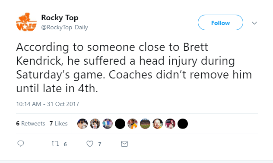Retweet using the retweet arrows icon
This screenshot has width=273, height=163.
55,144
